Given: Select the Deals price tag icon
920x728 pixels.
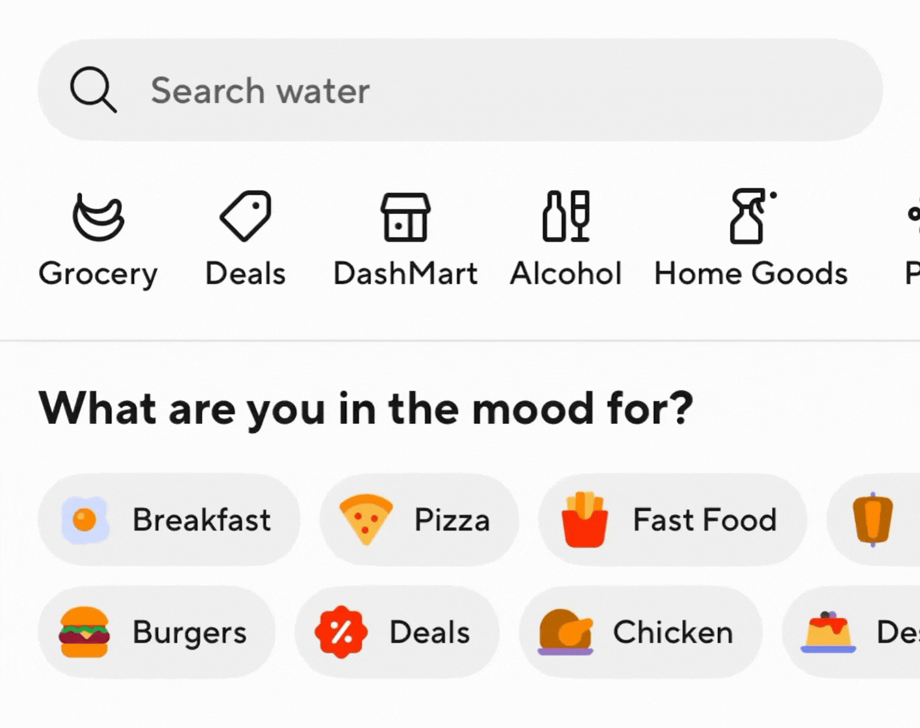Looking at the screenshot, I should click(x=244, y=218).
